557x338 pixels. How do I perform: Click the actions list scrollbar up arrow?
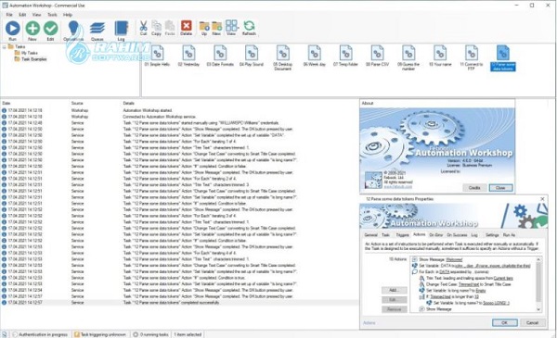coord(538,259)
